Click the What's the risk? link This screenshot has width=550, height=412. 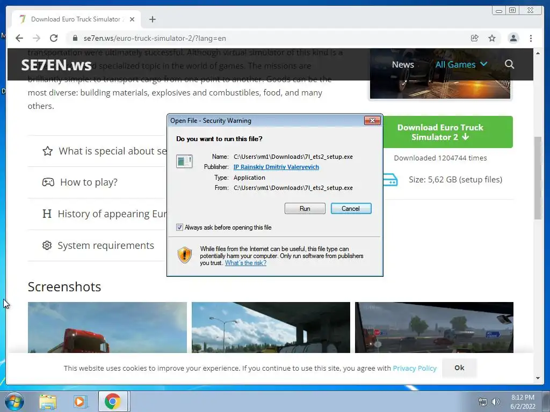(x=245, y=263)
